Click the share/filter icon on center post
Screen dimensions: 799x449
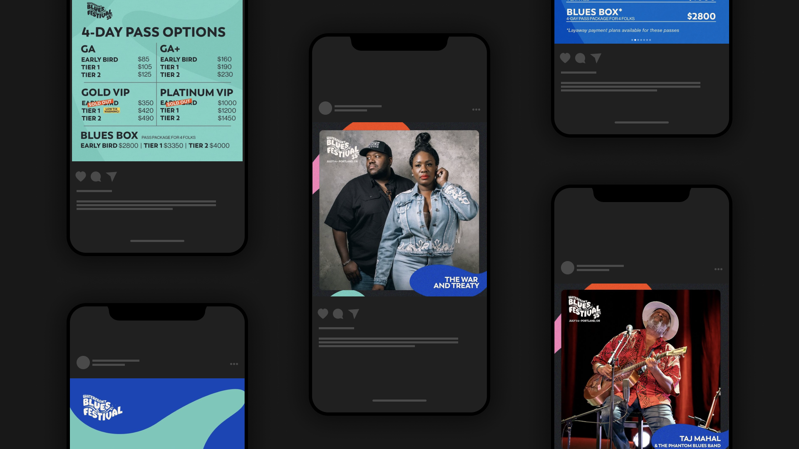353,313
